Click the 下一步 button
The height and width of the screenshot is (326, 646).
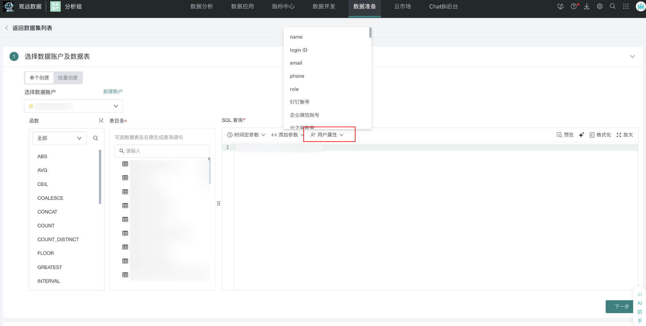pyautogui.click(x=621, y=306)
